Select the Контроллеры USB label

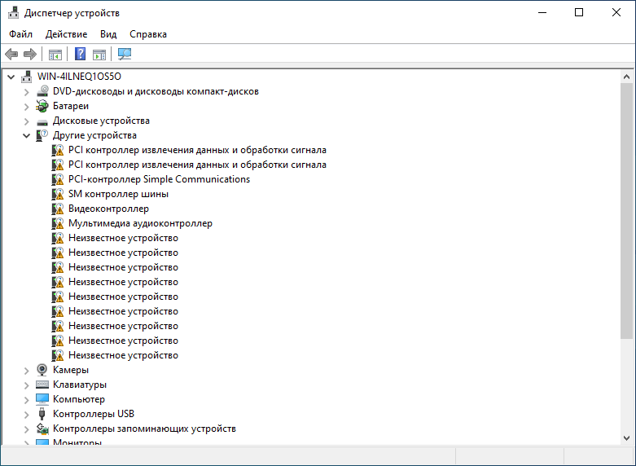coord(94,414)
